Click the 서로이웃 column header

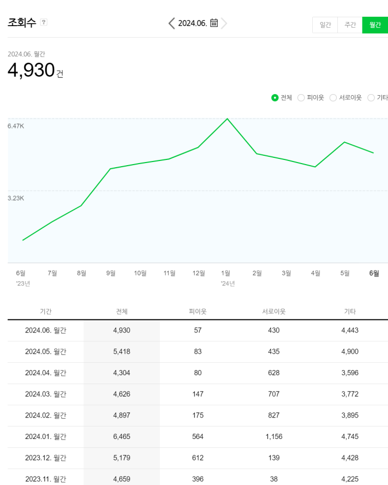tap(274, 311)
